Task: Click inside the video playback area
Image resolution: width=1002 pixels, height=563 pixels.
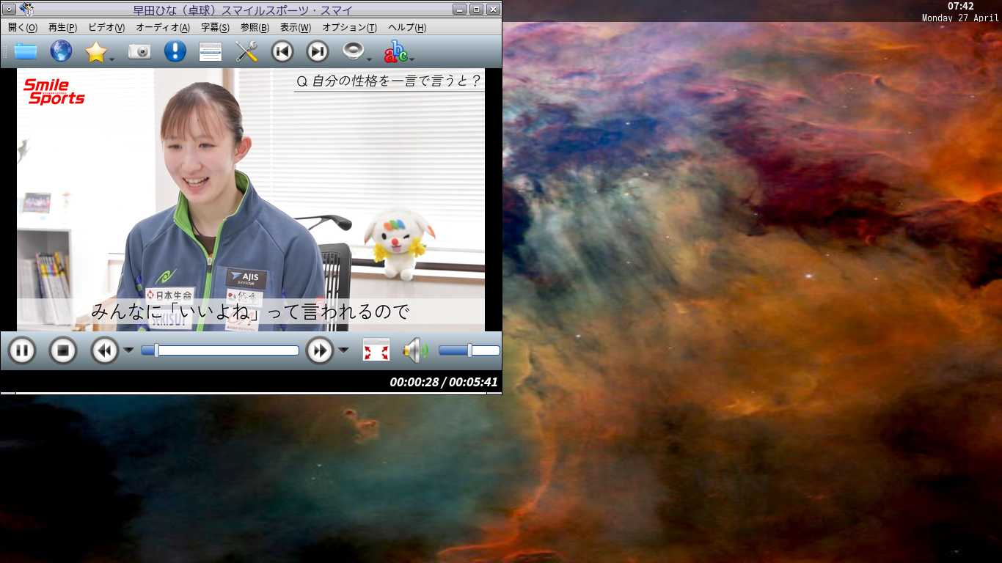Action: pyautogui.click(x=251, y=200)
